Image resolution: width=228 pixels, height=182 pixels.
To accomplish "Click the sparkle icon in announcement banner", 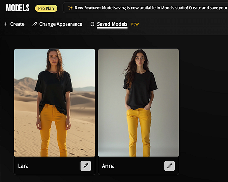I will coord(70,8).
